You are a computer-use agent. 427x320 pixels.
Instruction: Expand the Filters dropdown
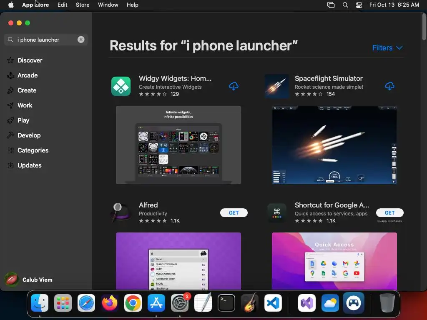(387, 48)
